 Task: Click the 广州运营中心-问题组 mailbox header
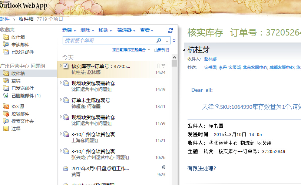click(x=23, y=66)
